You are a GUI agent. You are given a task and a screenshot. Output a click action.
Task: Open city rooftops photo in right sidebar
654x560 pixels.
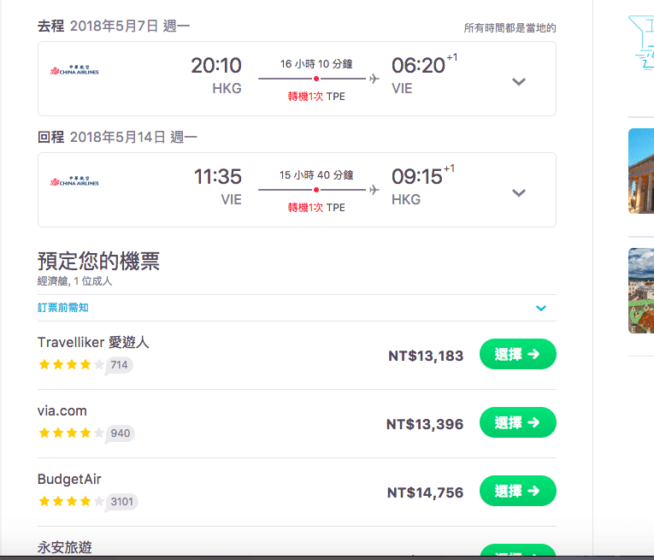coord(641,291)
